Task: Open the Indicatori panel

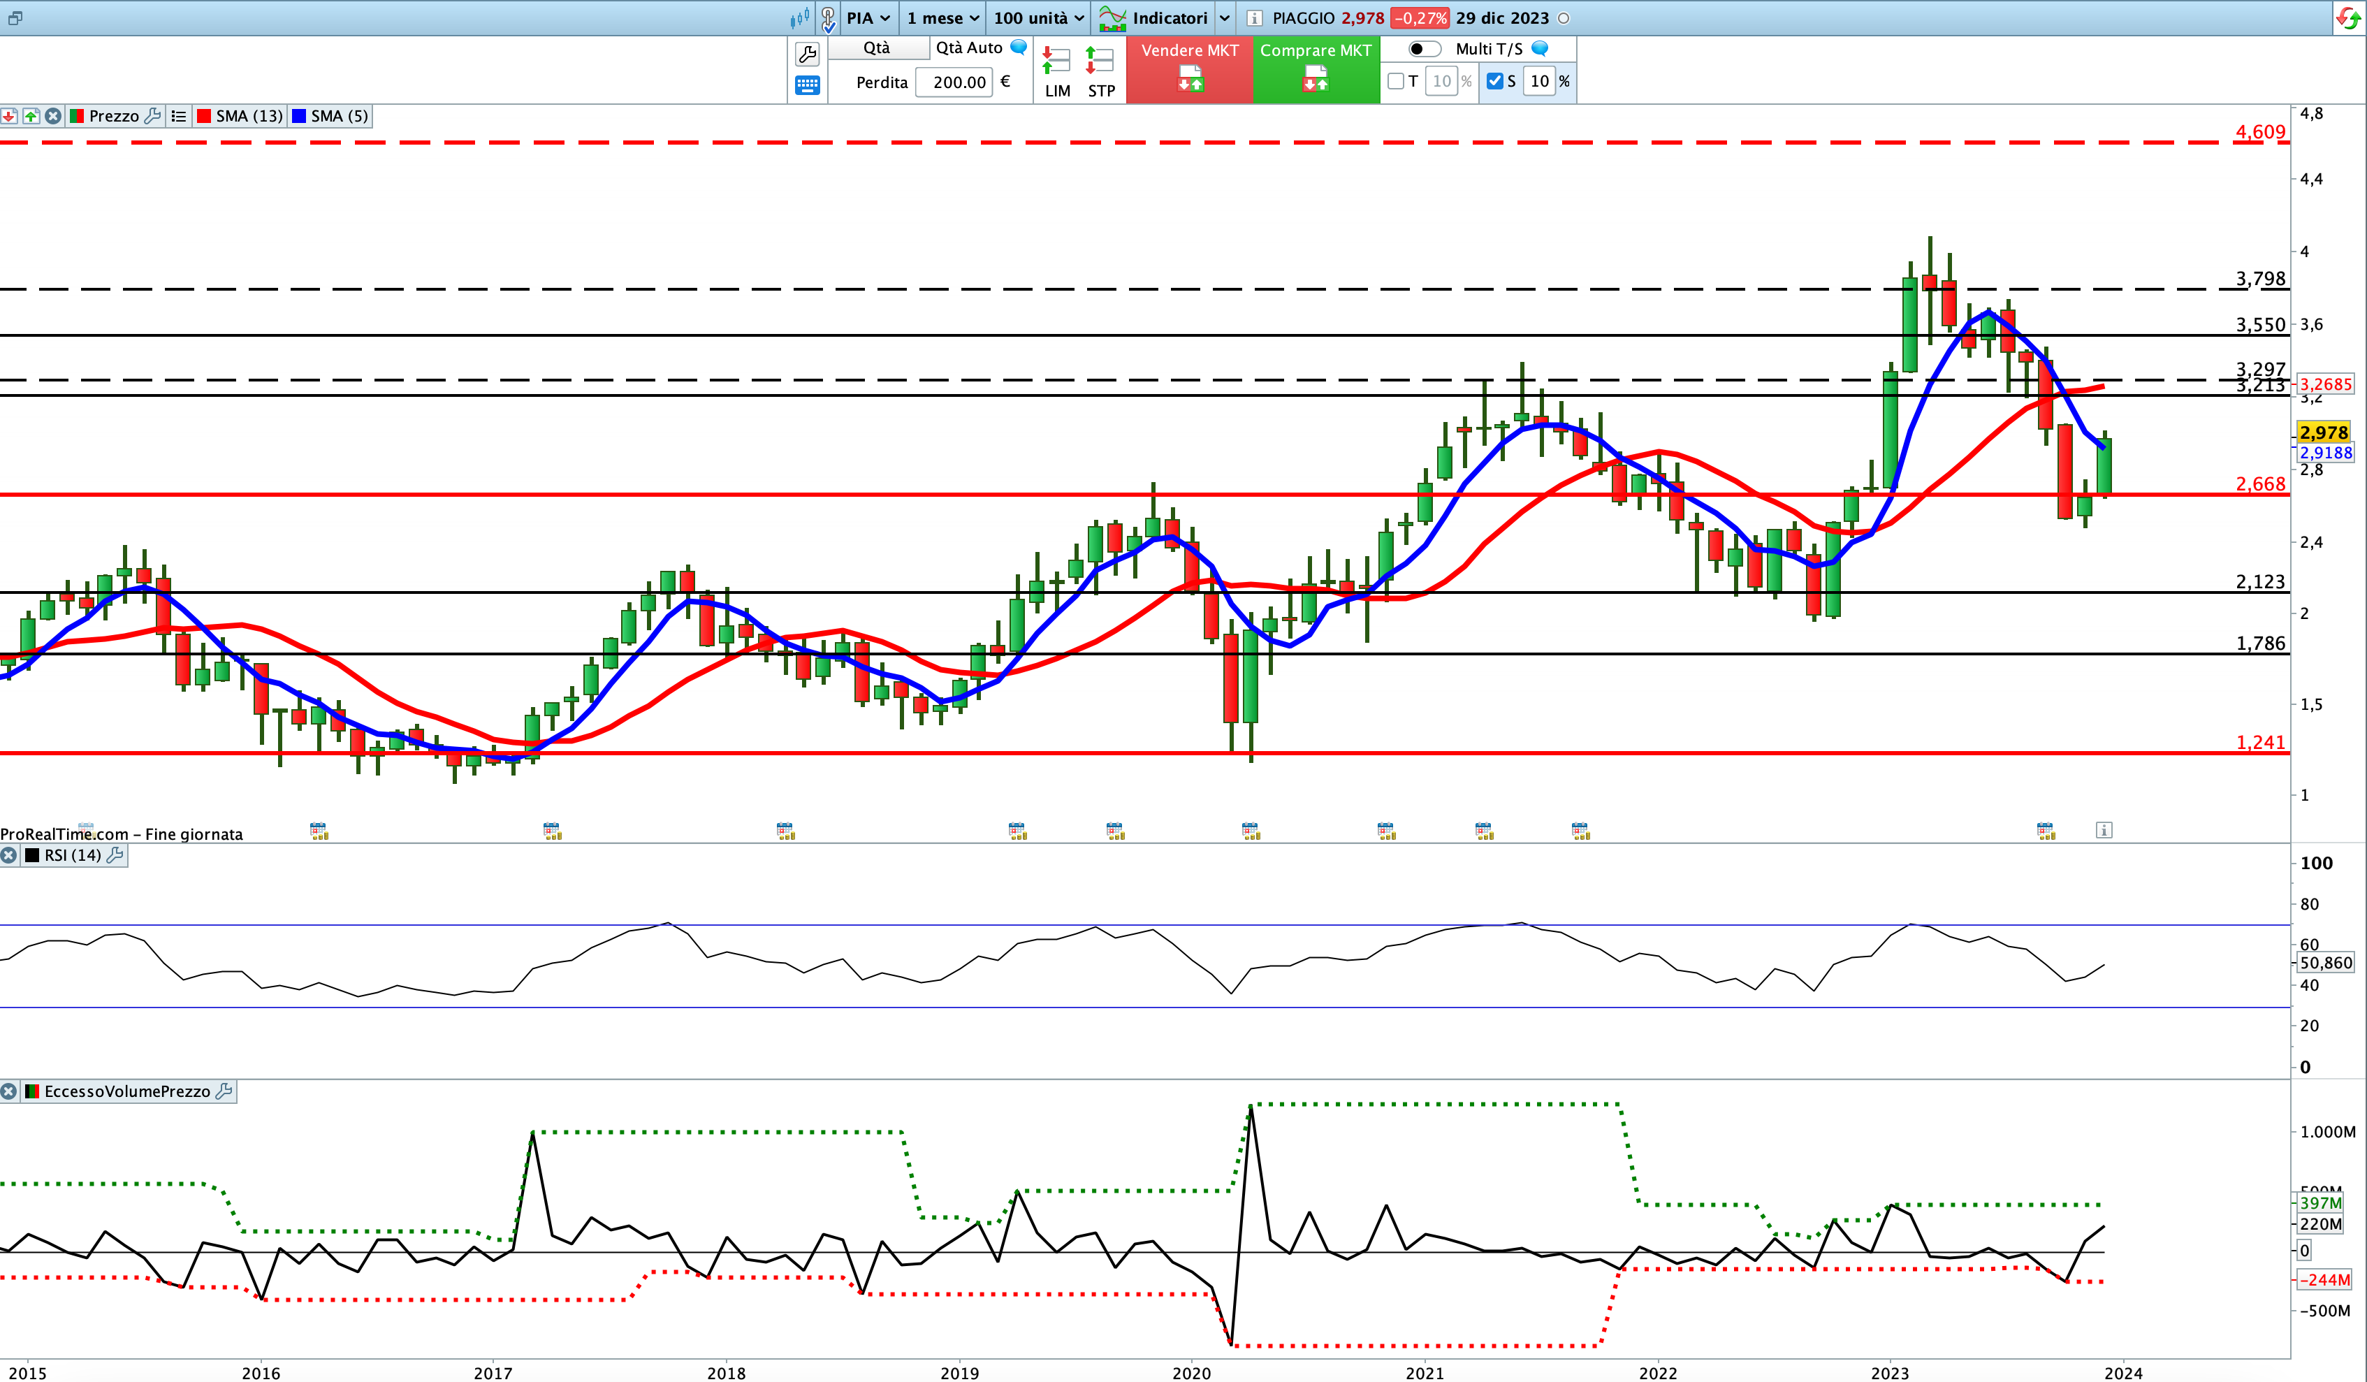Action: [1154, 18]
